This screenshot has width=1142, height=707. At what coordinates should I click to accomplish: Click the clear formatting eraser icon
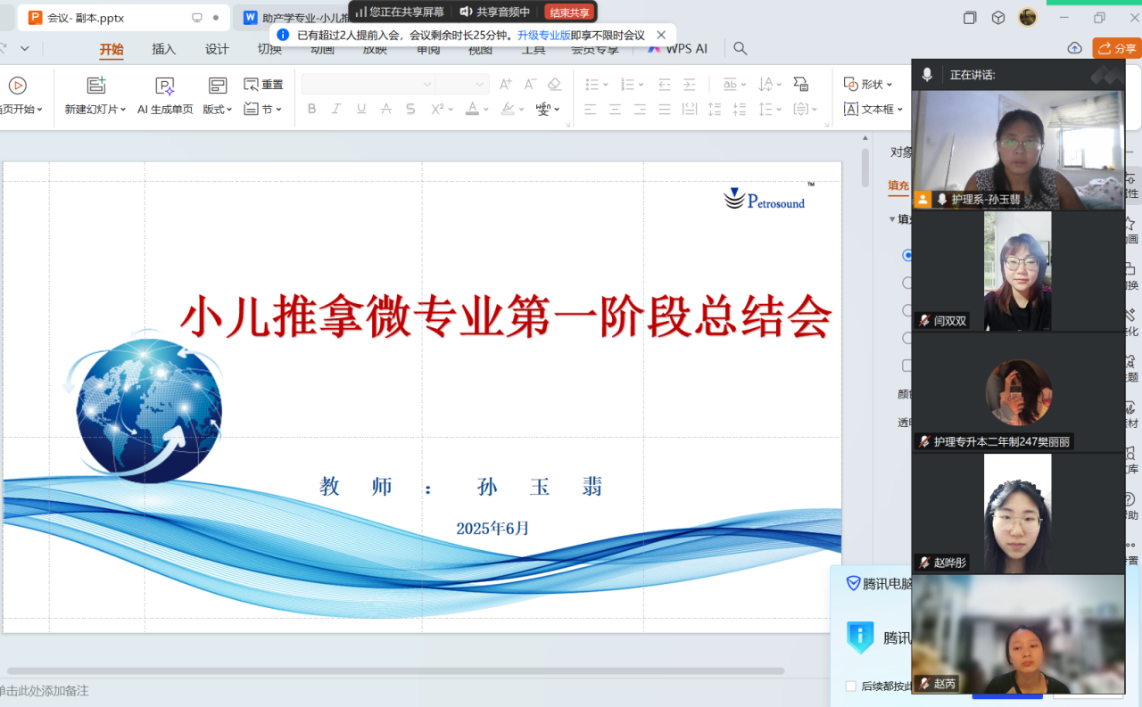pos(554,85)
